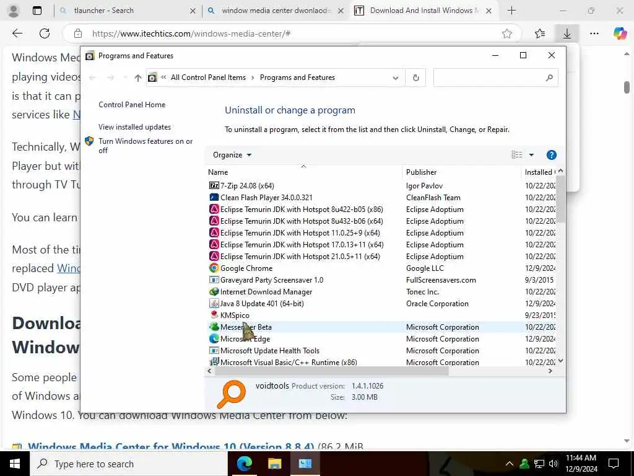The height and width of the screenshot is (476, 634).
Task: Click Windows Media Center for Windows 10 link
Action: (x=171, y=447)
